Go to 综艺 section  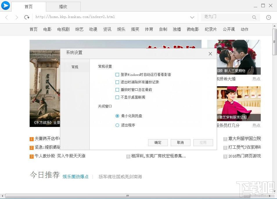pyautogui.click(x=79, y=29)
